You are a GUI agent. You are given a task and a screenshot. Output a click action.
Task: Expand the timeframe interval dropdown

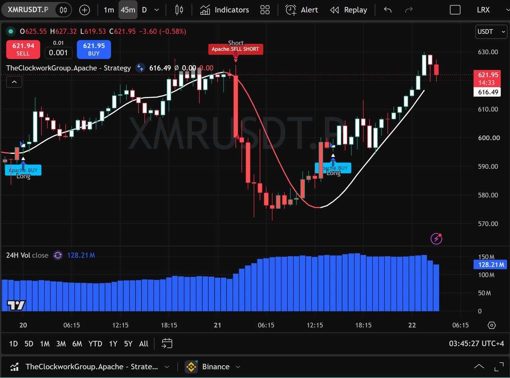point(157,10)
